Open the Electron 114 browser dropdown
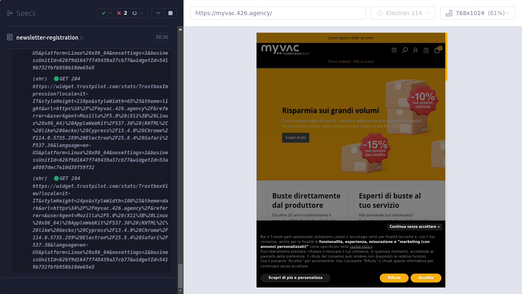522x294 pixels. point(403,13)
